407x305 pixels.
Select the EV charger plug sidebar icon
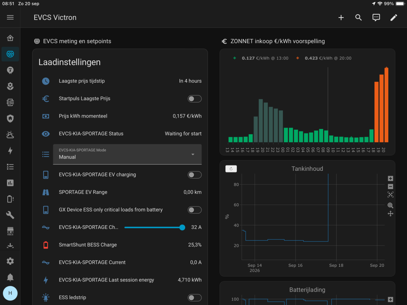[10, 54]
